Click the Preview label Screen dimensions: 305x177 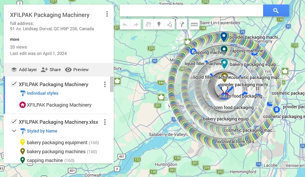click(x=81, y=69)
